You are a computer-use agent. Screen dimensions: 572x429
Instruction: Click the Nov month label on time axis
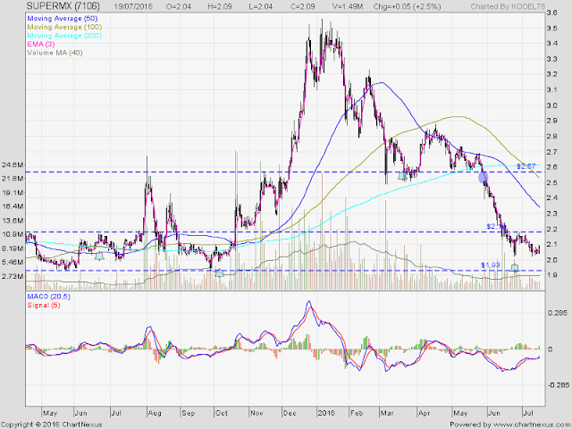point(257,413)
